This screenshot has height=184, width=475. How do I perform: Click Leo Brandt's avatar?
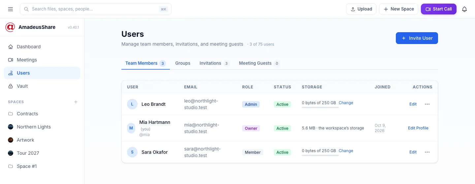click(x=132, y=104)
